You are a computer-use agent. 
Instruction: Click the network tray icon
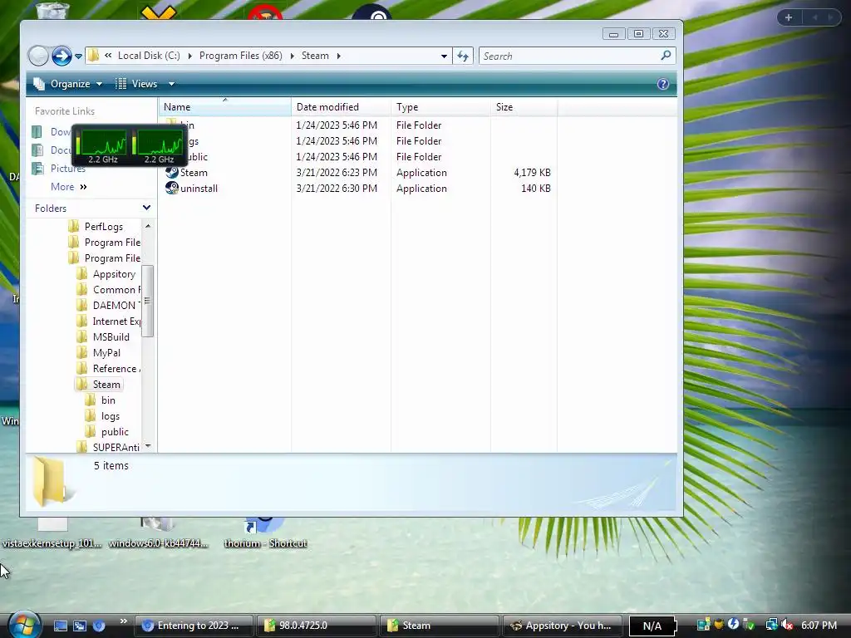tap(771, 625)
